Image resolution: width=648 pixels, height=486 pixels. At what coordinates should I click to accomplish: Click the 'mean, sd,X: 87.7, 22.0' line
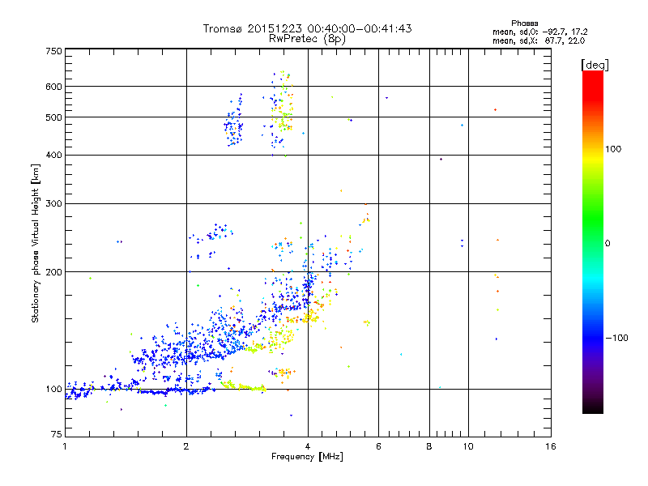pos(539,41)
